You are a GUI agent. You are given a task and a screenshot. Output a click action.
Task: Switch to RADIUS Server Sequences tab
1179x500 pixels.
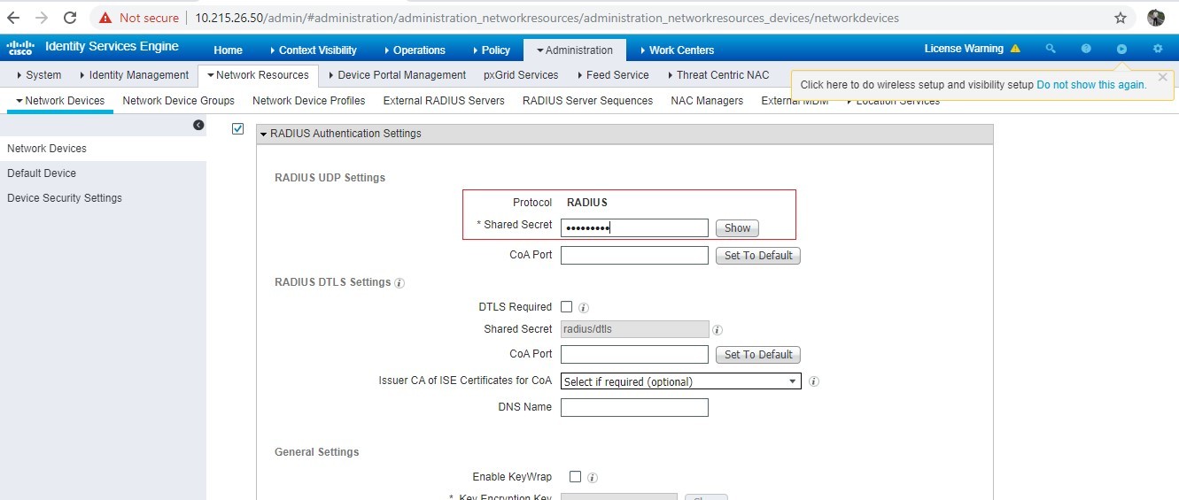click(588, 101)
